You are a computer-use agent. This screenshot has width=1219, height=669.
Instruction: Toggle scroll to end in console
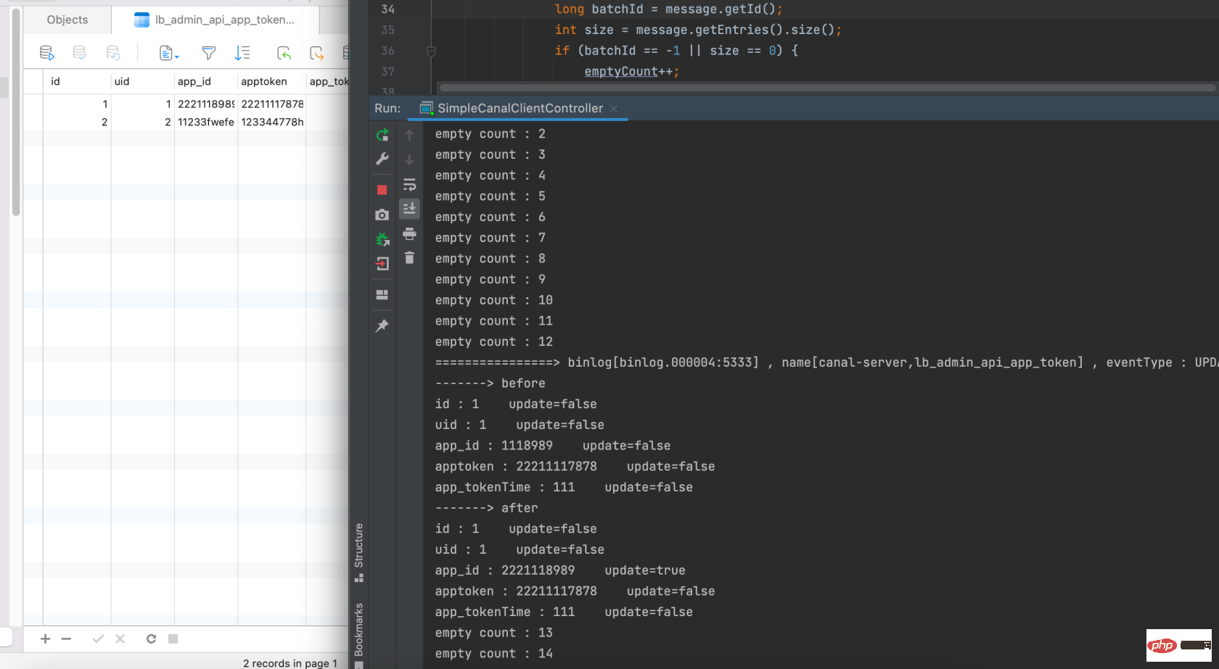click(x=409, y=209)
